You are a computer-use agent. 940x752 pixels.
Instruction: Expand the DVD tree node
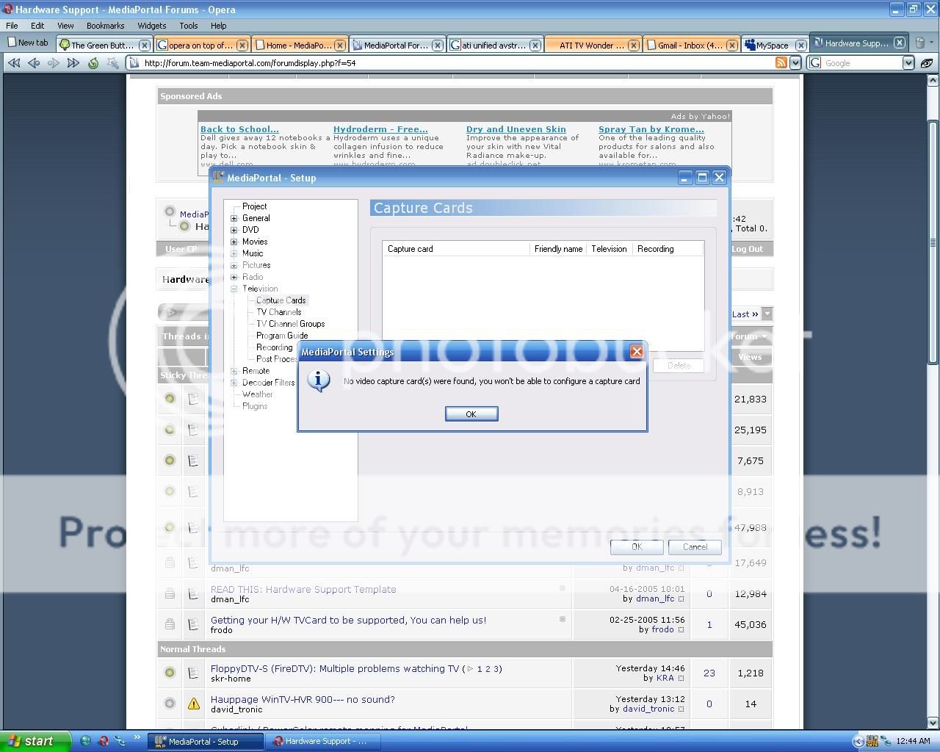(x=234, y=230)
